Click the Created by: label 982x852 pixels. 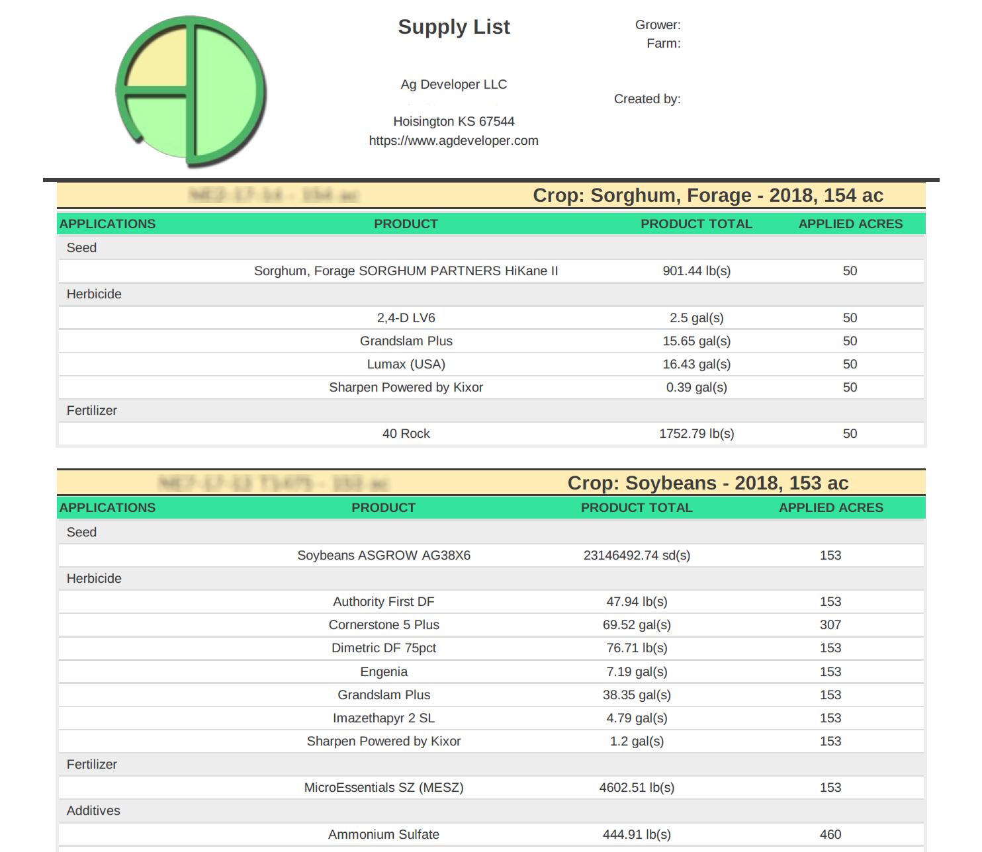(x=647, y=99)
